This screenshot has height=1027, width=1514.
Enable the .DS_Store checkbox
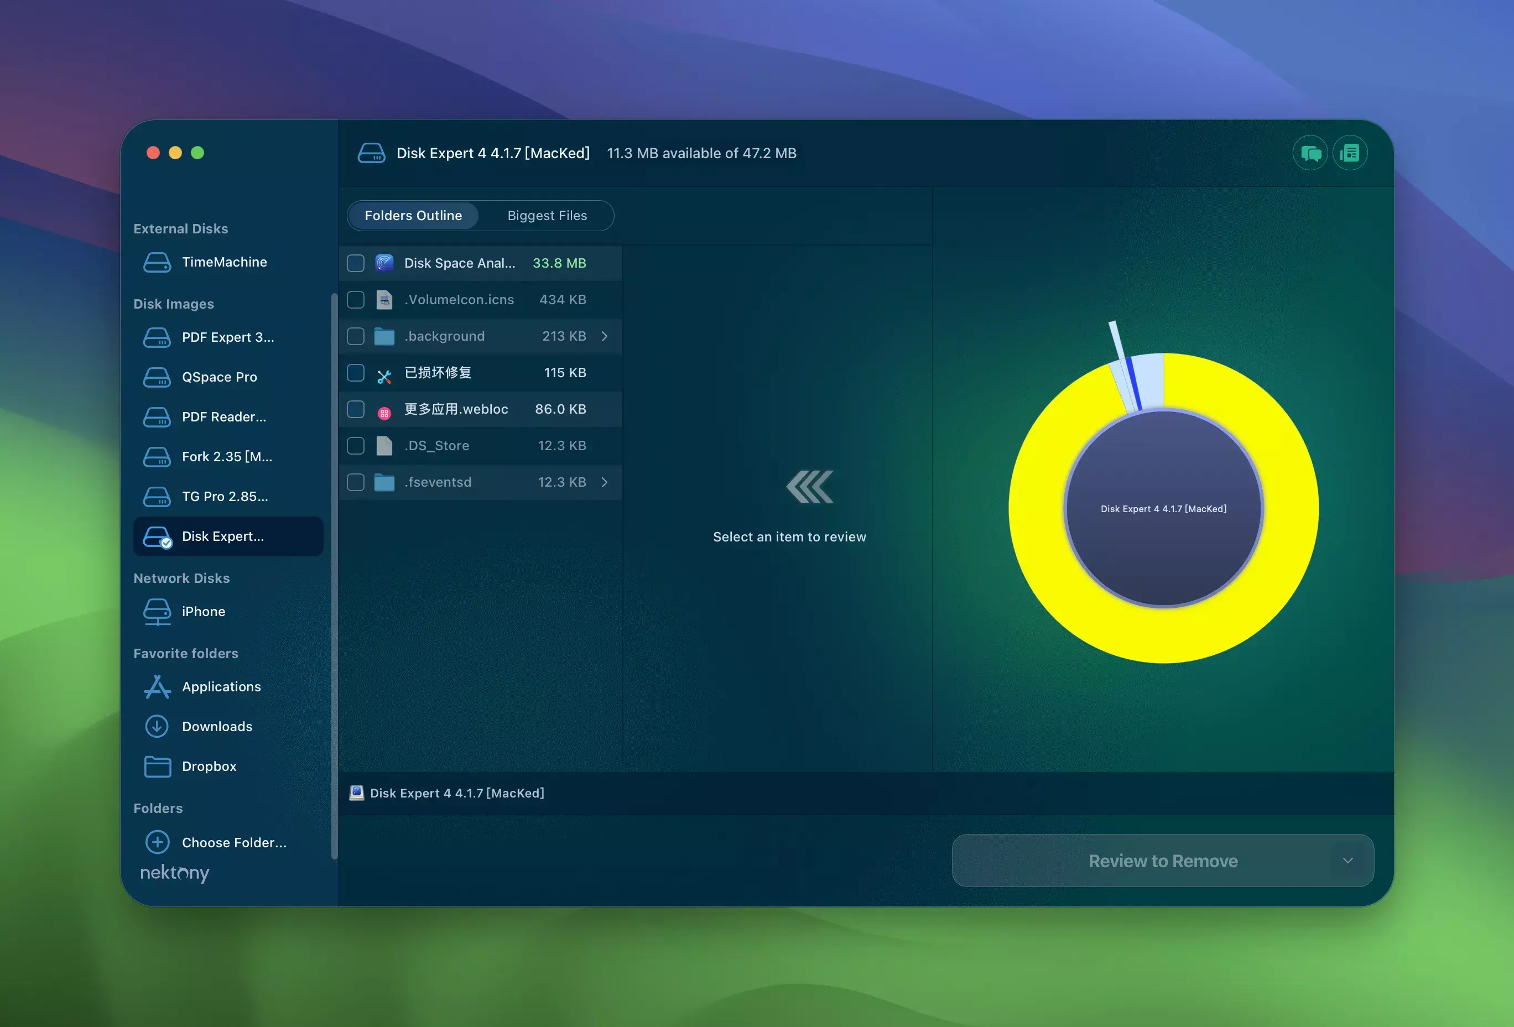pos(356,445)
